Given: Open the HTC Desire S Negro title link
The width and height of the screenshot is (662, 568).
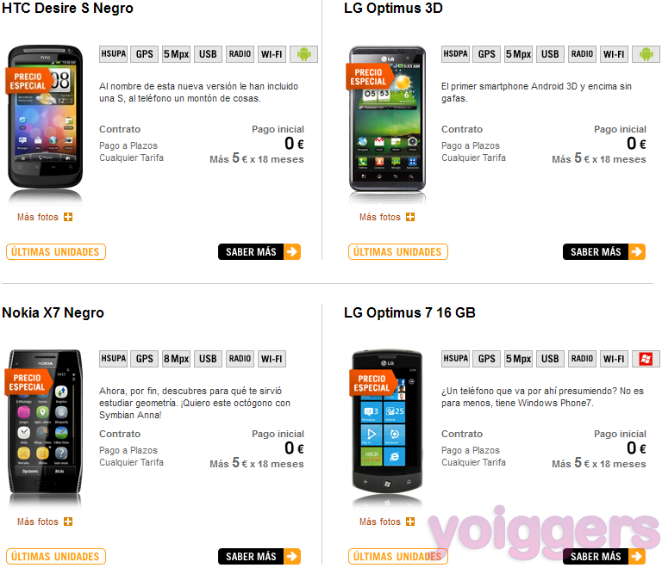Looking at the screenshot, I should click(x=67, y=8).
